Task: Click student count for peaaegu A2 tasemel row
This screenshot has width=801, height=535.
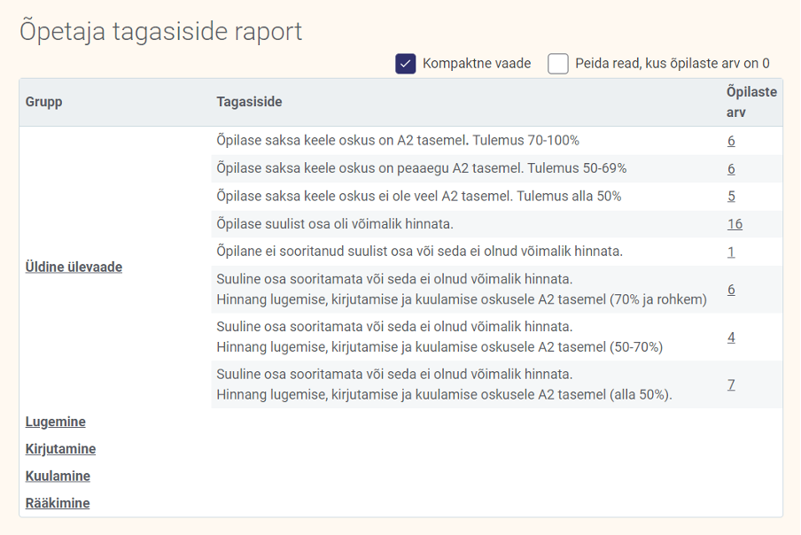Action: coord(731,168)
